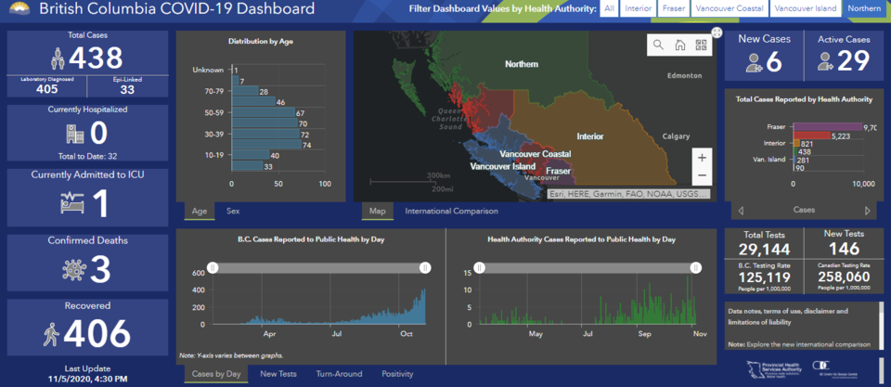Filter dashboard by Fraser health authority
The width and height of the screenshot is (891, 387).
pyautogui.click(x=674, y=8)
